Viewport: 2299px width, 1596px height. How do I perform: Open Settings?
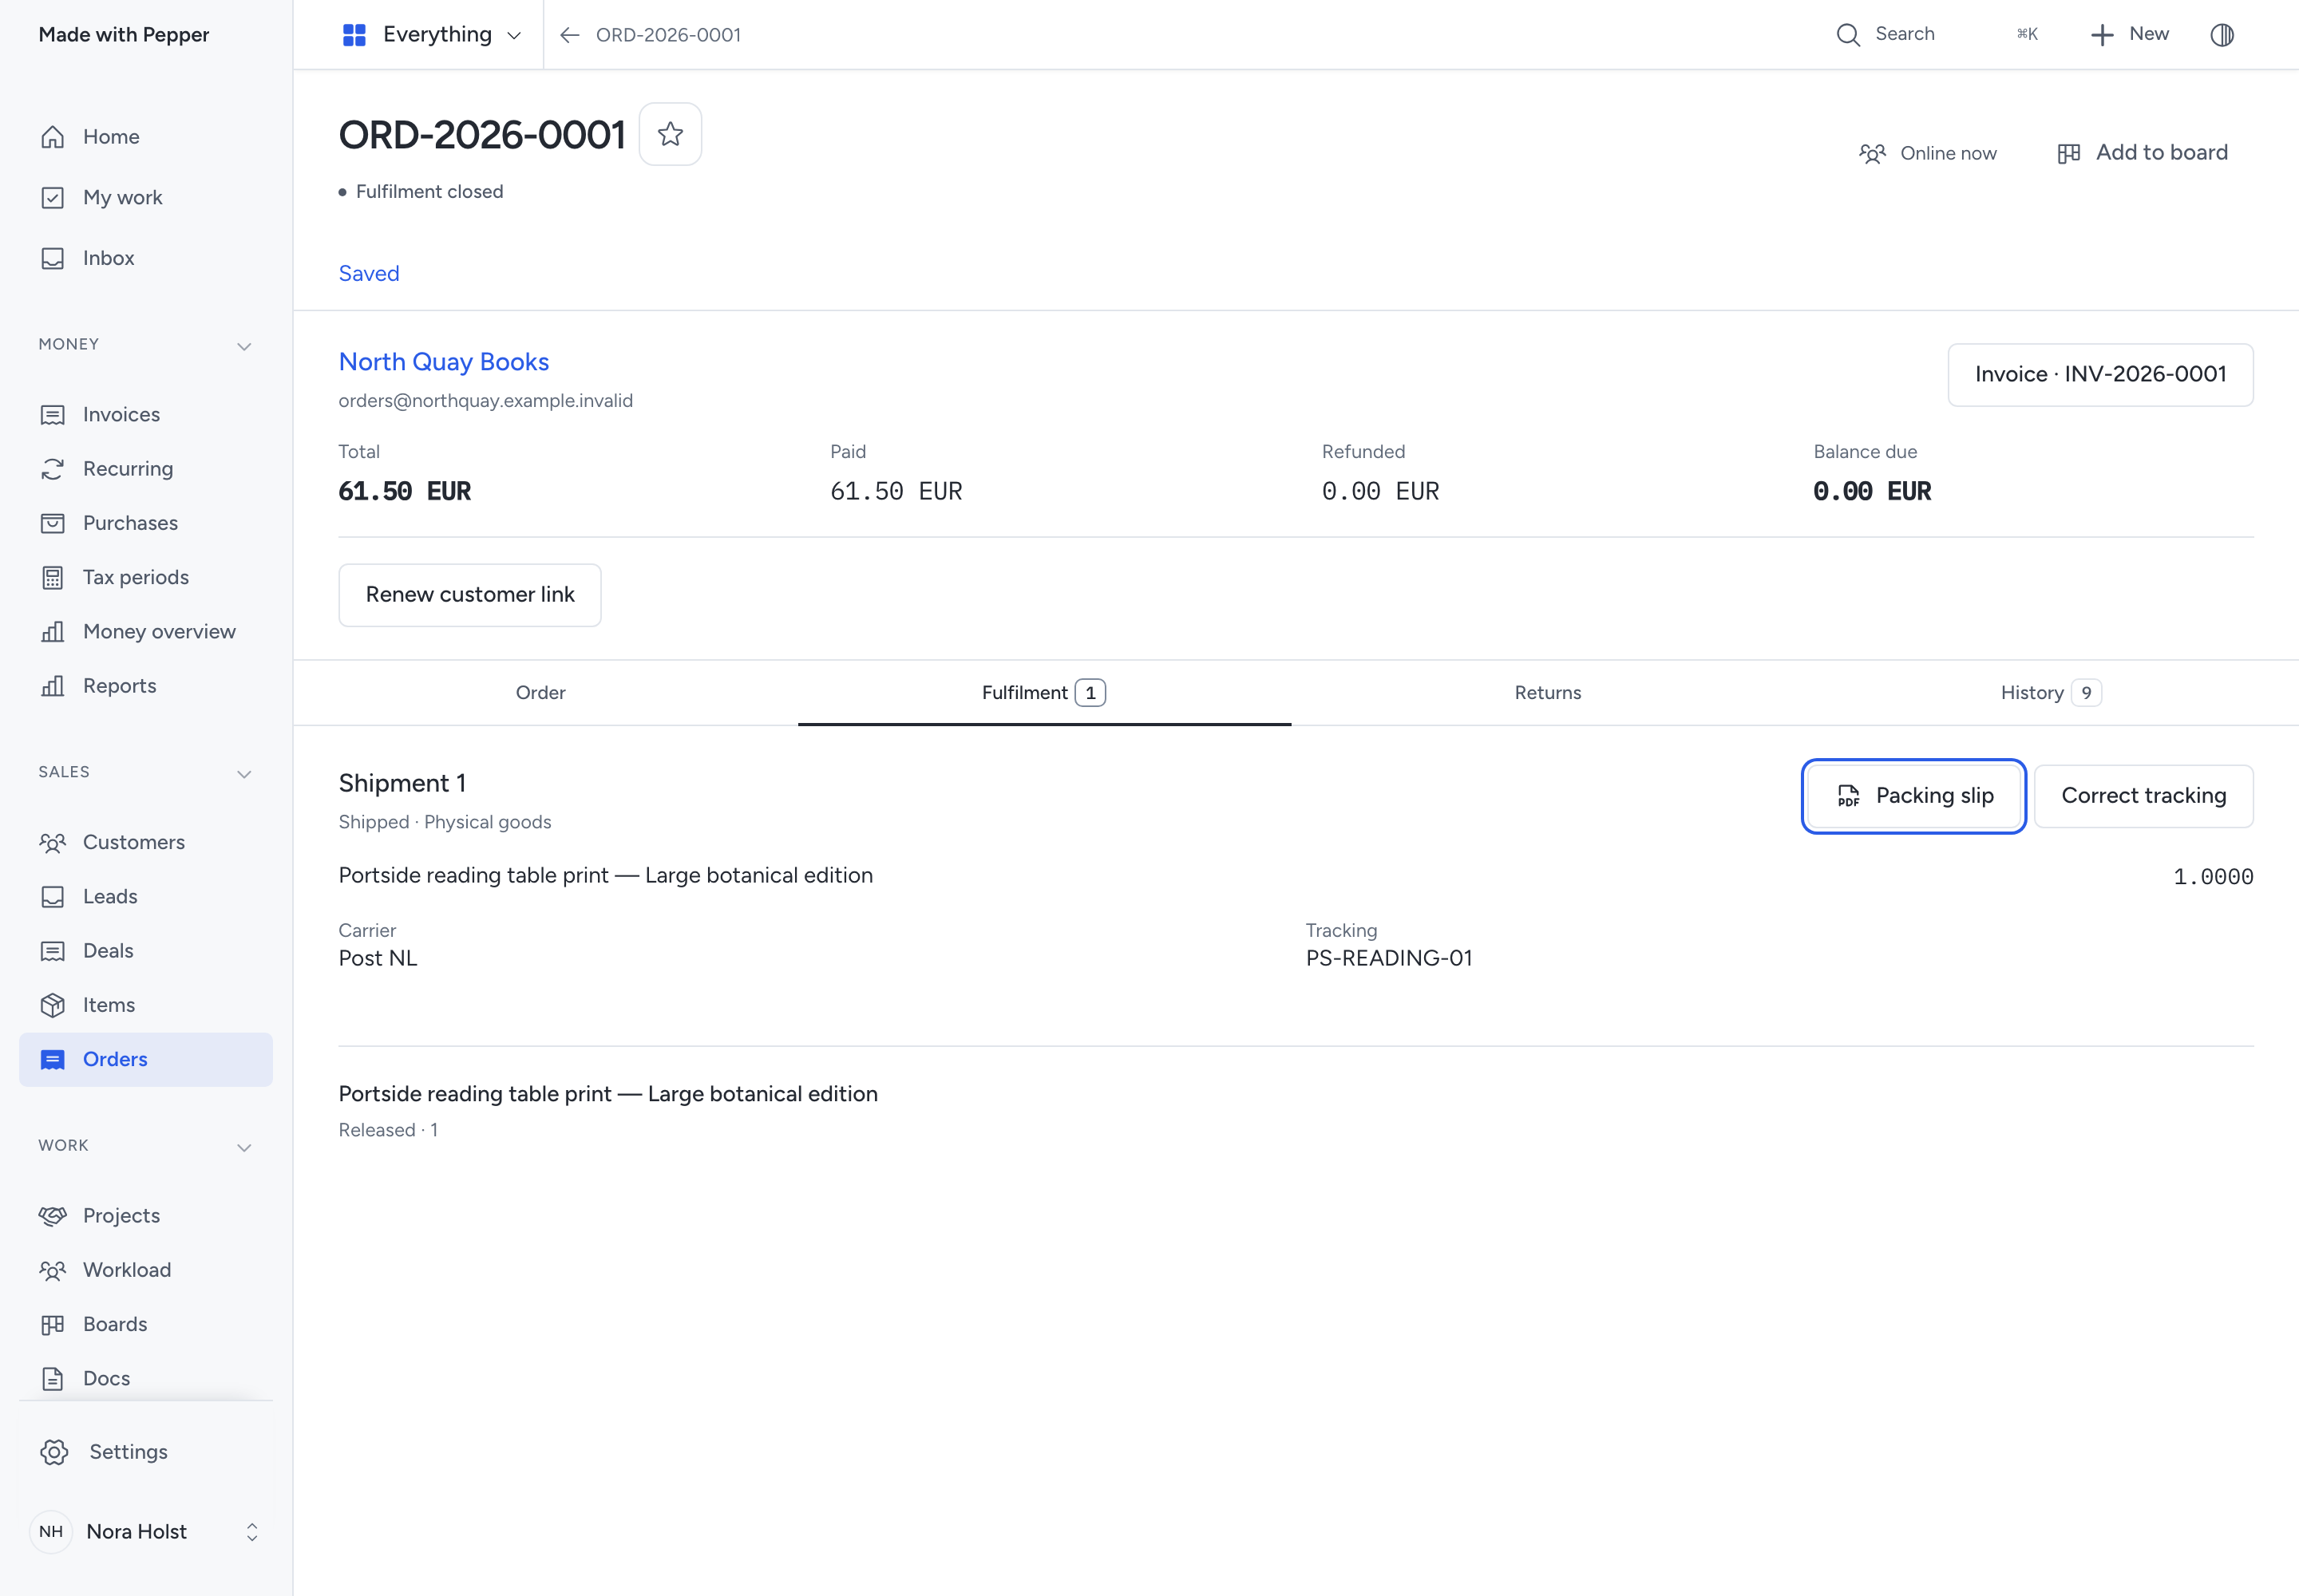pyautogui.click(x=145, y=1452)
